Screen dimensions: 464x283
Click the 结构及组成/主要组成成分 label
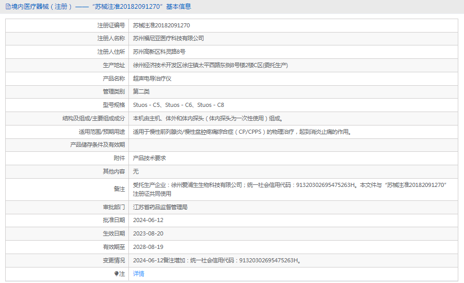tap(94, 118)
